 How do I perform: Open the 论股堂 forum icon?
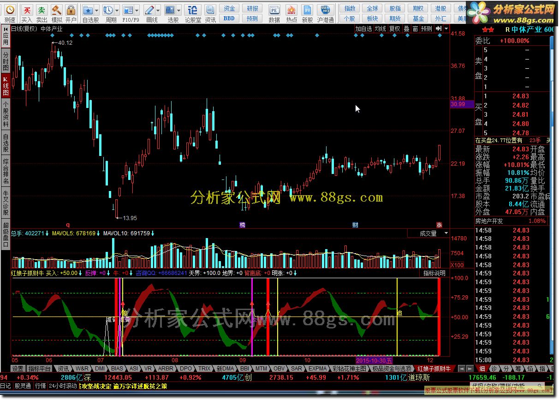193,9
